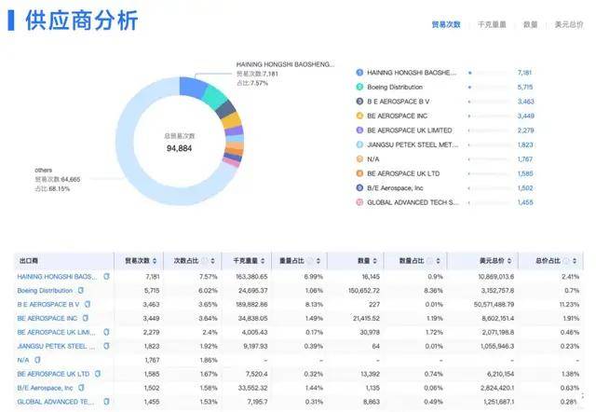Switch to 贸易次数 tab
This screenshot has width=596, height=412.
point(446,25)
